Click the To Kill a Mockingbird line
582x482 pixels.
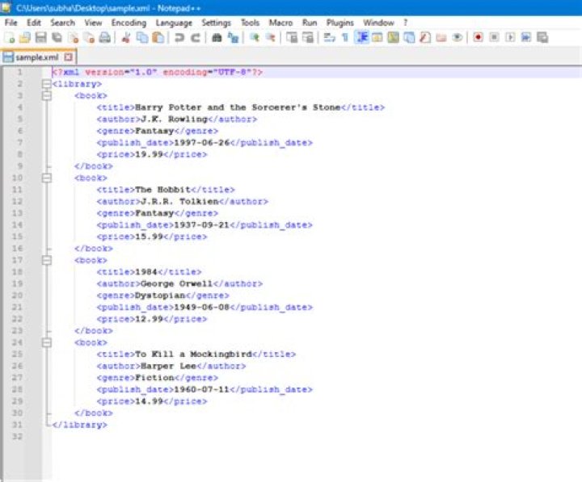pyautogui.click(x=196, y=354)
